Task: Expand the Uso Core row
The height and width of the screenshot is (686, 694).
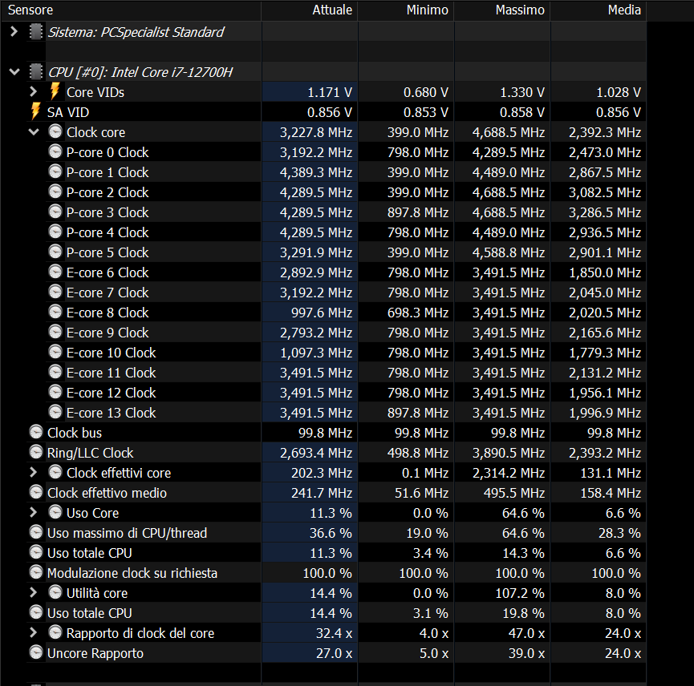Action: tap(33, 513)
